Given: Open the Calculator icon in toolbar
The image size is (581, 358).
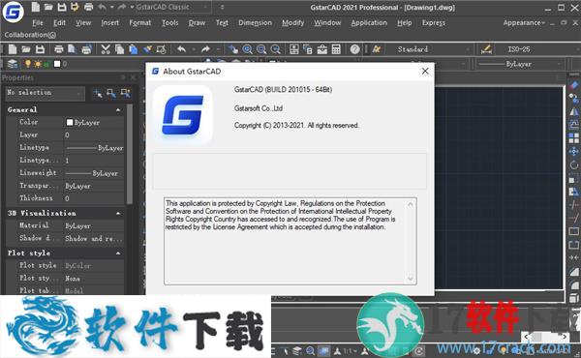Looking at the screenshot, I should click(336, 49).
